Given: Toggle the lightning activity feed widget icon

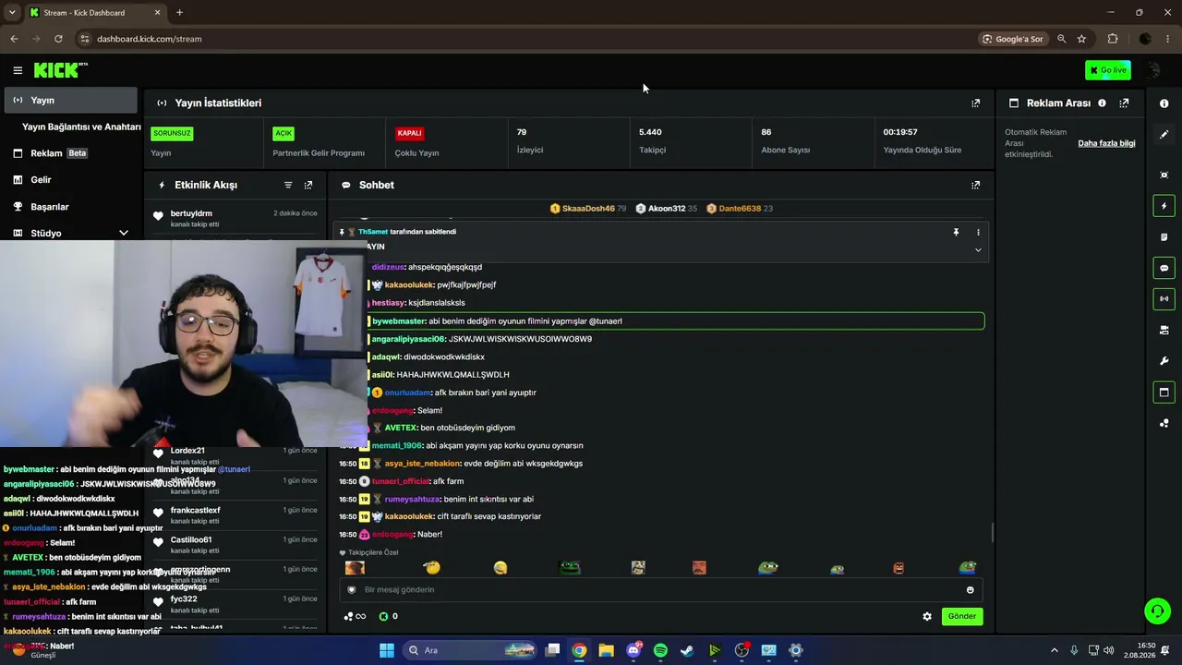Looking at the screenshot, I should coord(1164,206).
